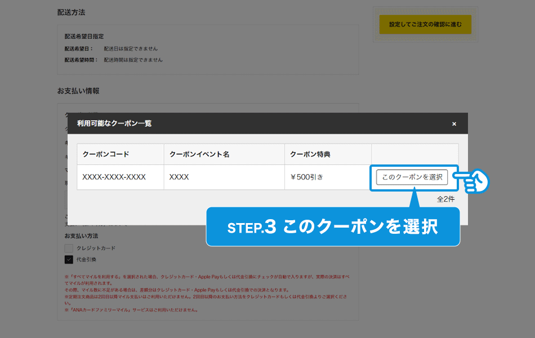Click the XXXX-XXXX-XXXX coupon code cell
The height and width of the screenshot is (338, 535).
tap(114, 177)
